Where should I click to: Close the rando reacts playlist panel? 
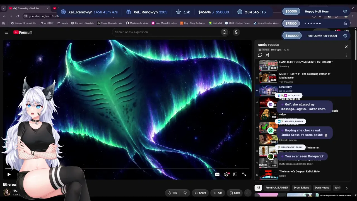click(x=346, y=47)
